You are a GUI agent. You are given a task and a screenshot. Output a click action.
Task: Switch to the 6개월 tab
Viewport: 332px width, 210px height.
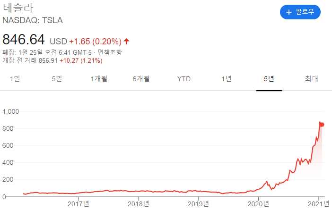(x=141, y=79)
